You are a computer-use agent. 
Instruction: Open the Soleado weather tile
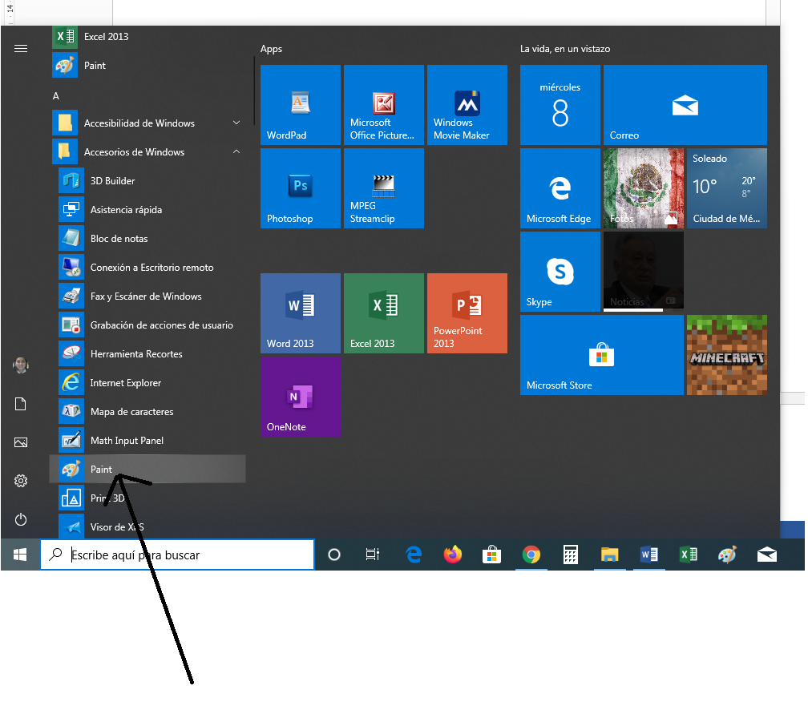(727, 188)
